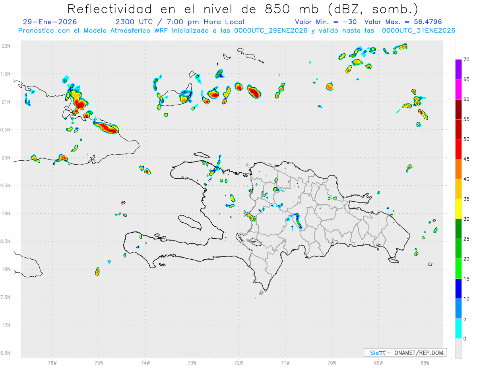Pick the dark green 25-30 dBZ swatch
This screenshot has height=368, width=477.
pos(458,229)
